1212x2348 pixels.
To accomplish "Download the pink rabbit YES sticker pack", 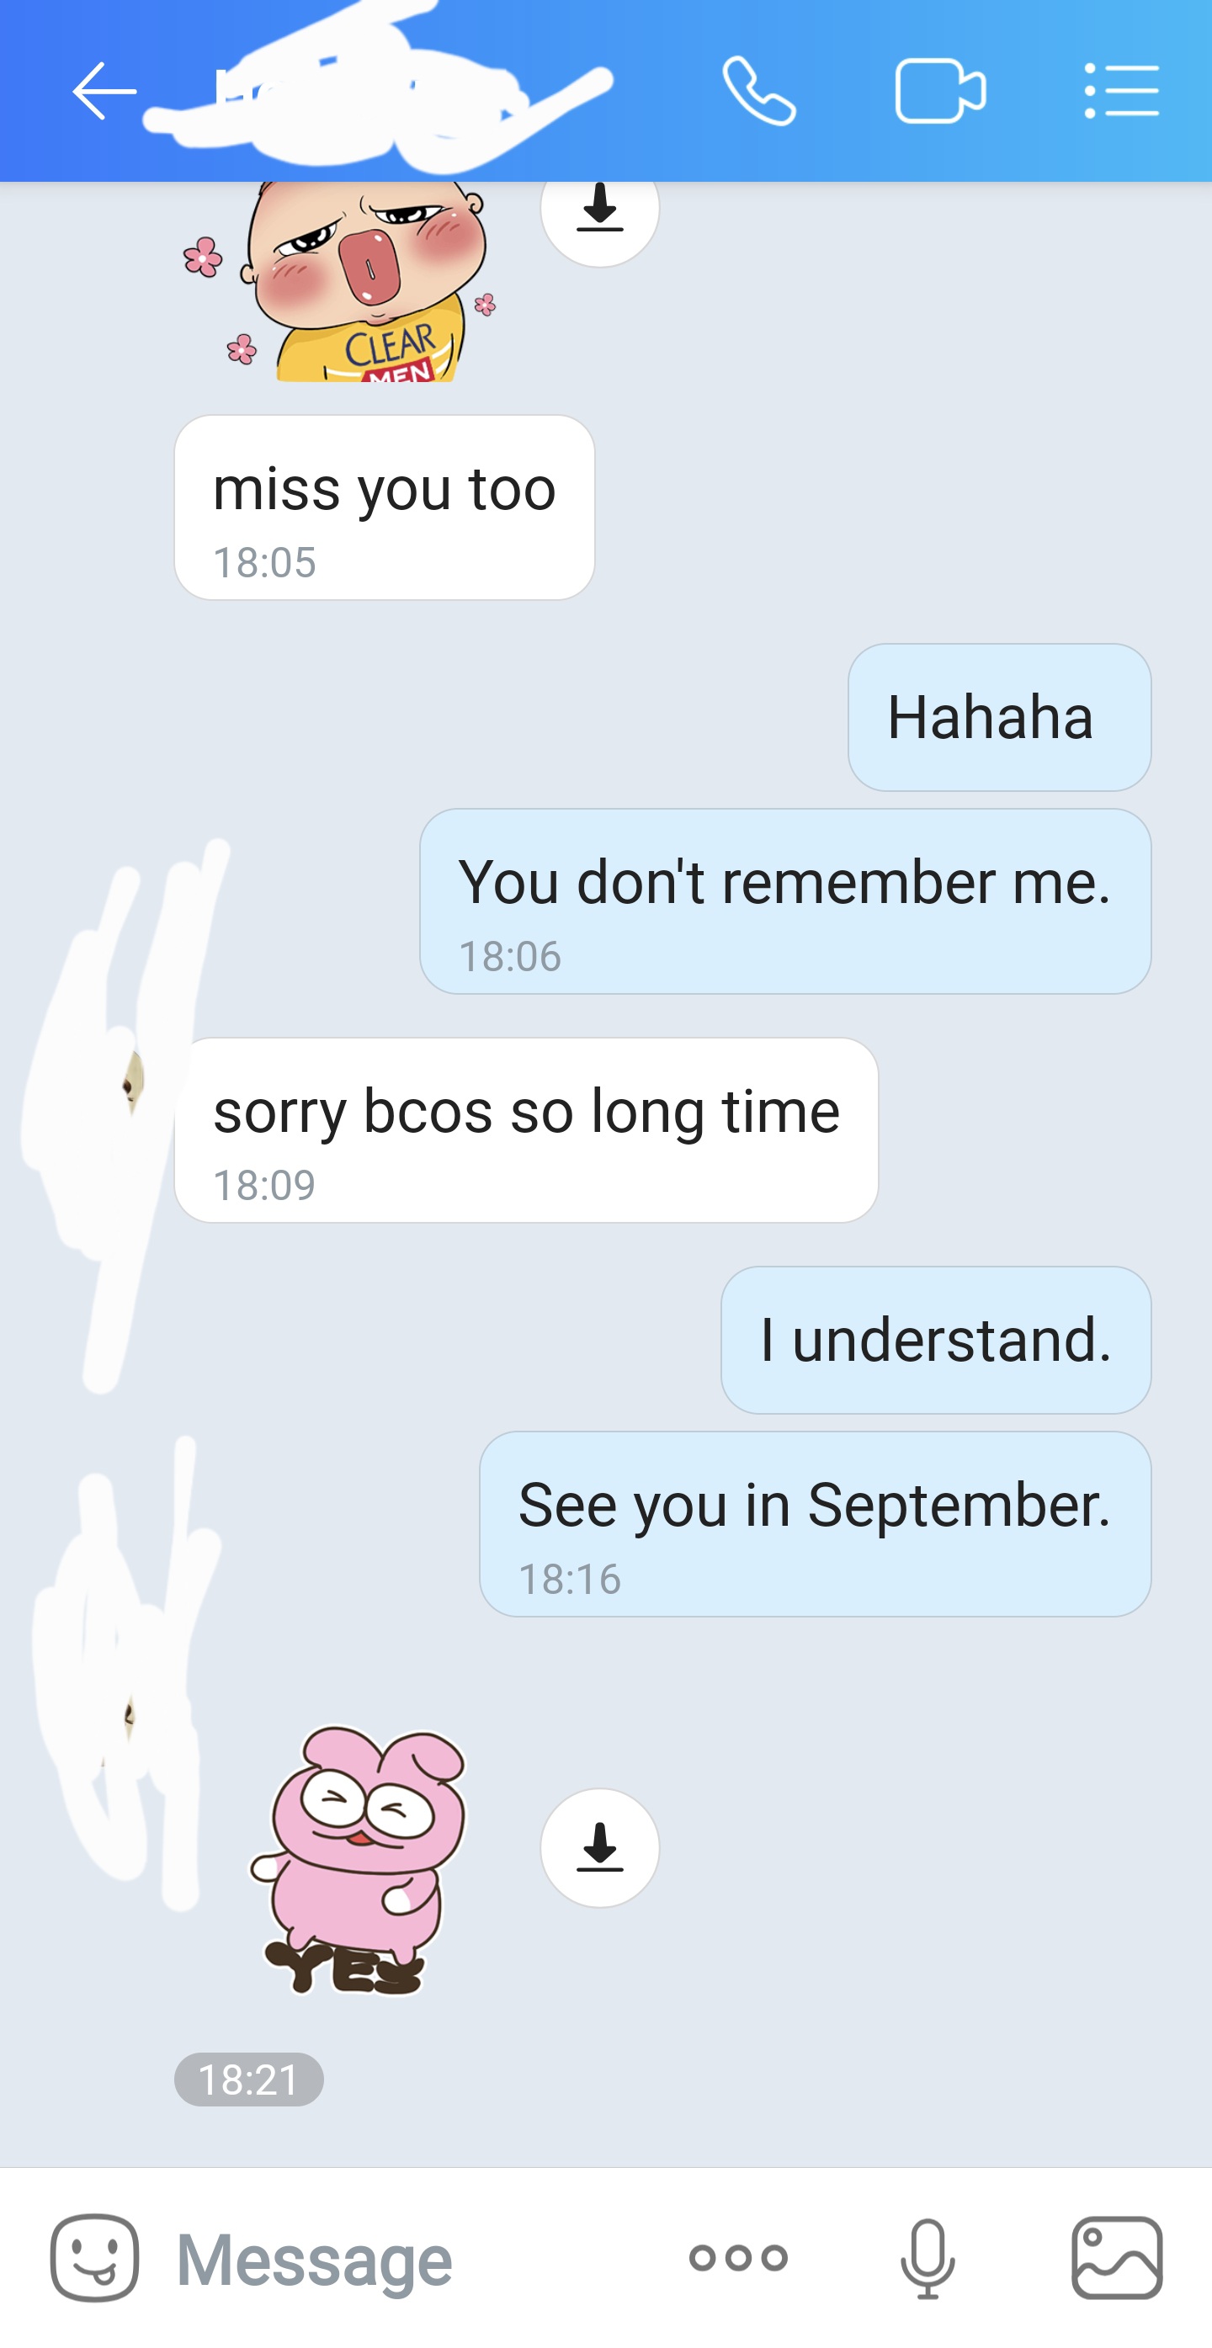I will tap(599, 1847).
